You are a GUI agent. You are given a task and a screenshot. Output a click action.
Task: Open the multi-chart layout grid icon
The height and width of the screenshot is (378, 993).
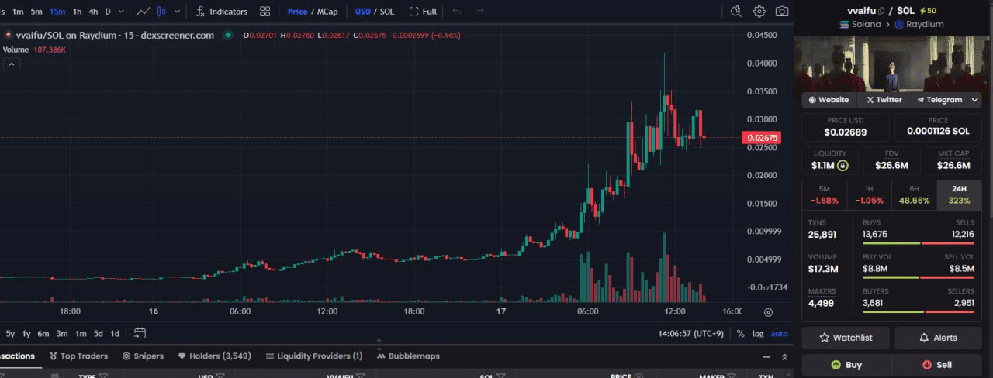coord(265,12)
